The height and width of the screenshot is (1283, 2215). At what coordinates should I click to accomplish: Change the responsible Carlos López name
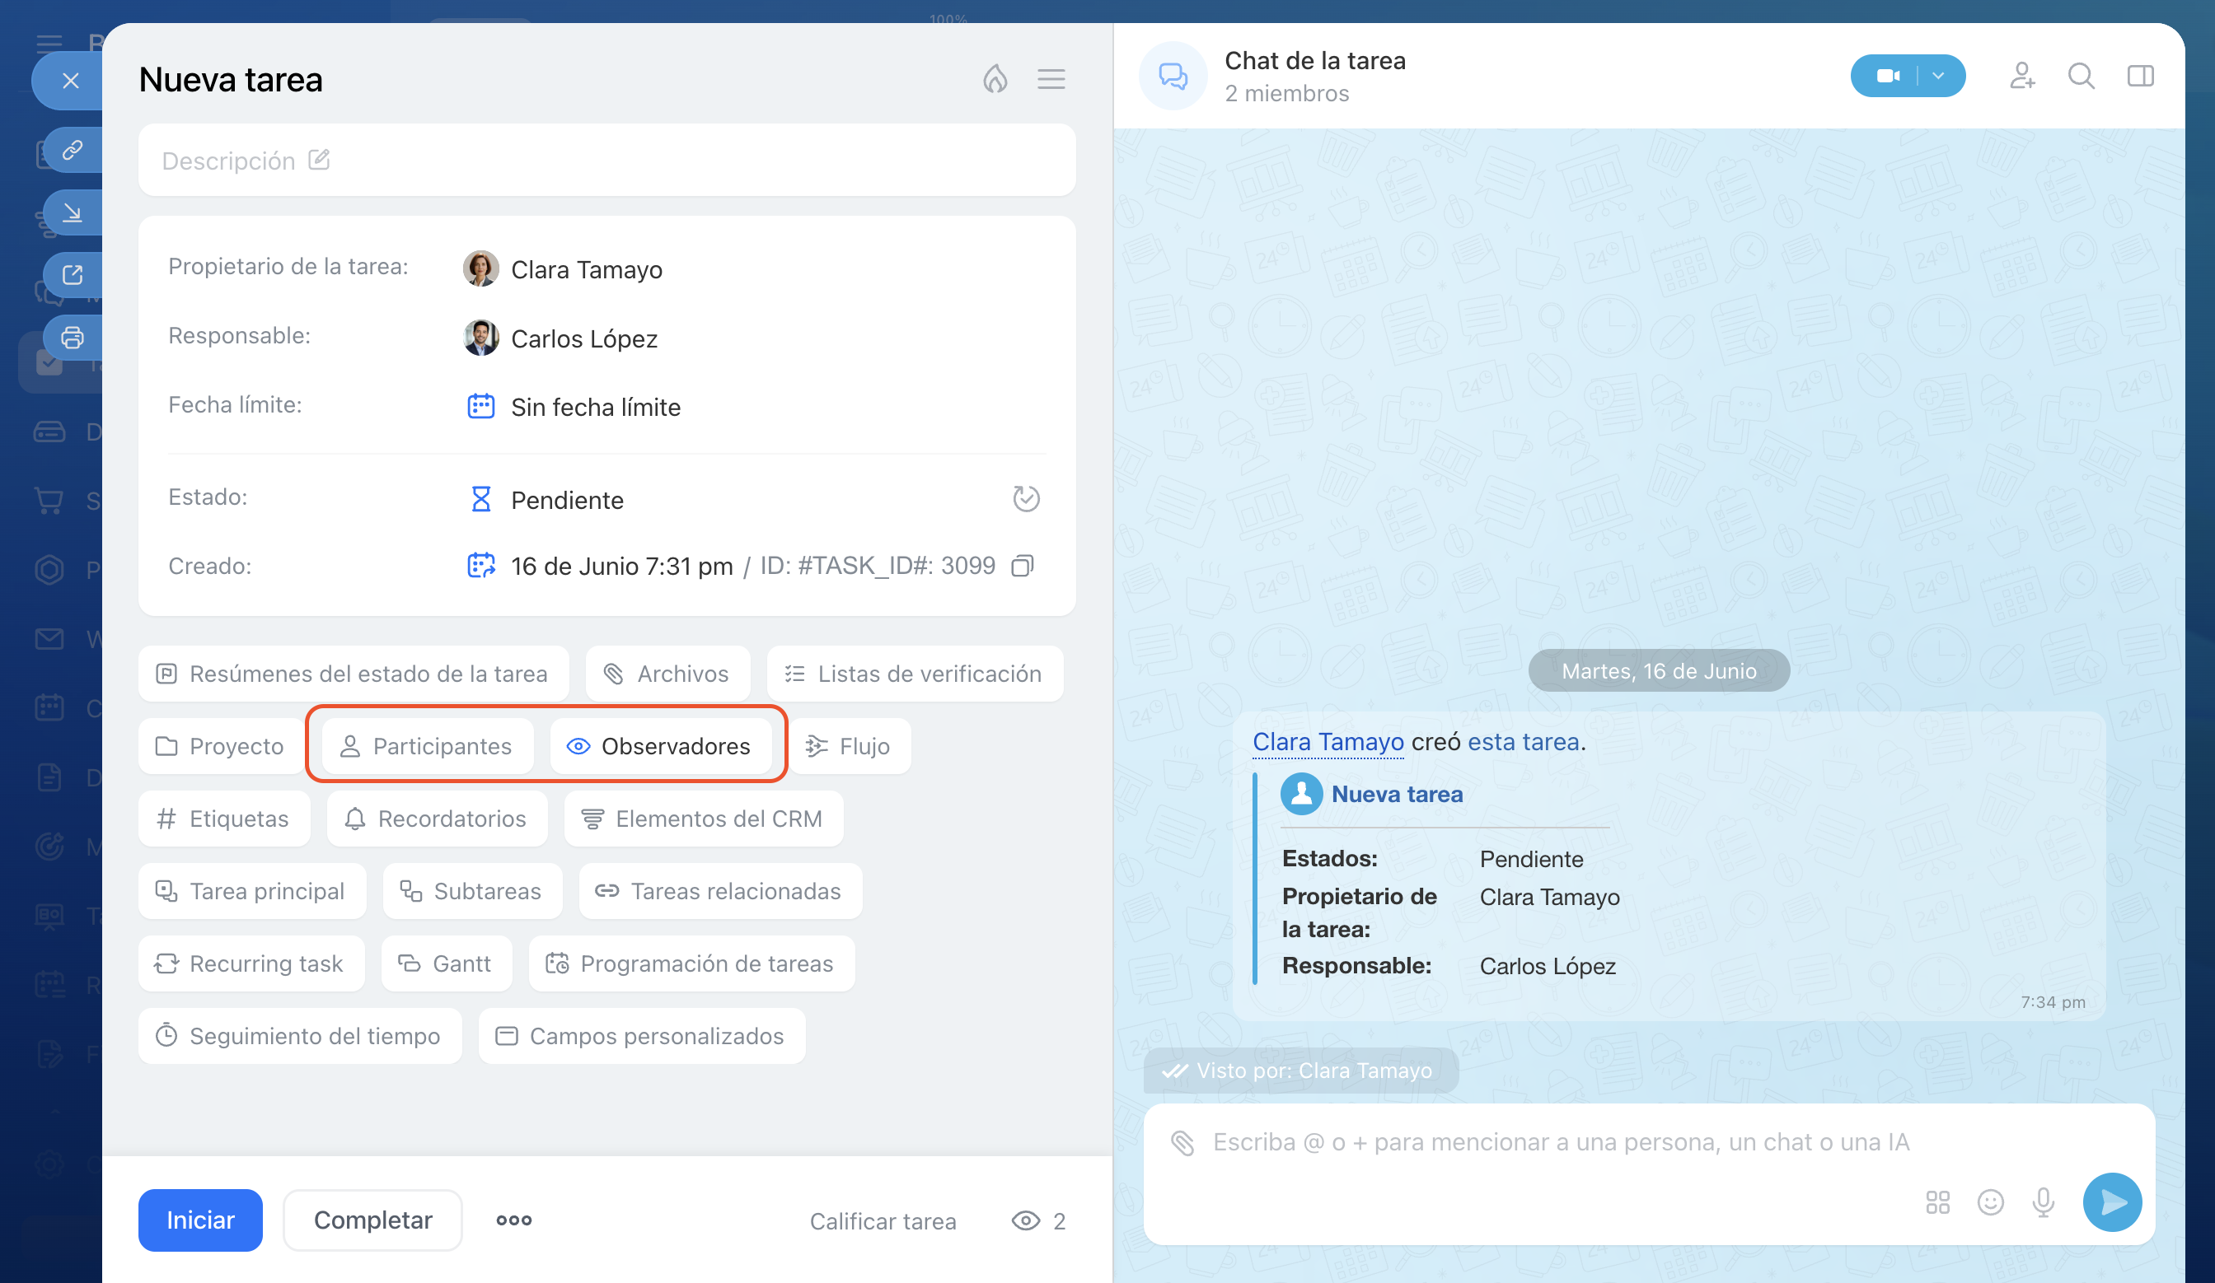(583, 339)
